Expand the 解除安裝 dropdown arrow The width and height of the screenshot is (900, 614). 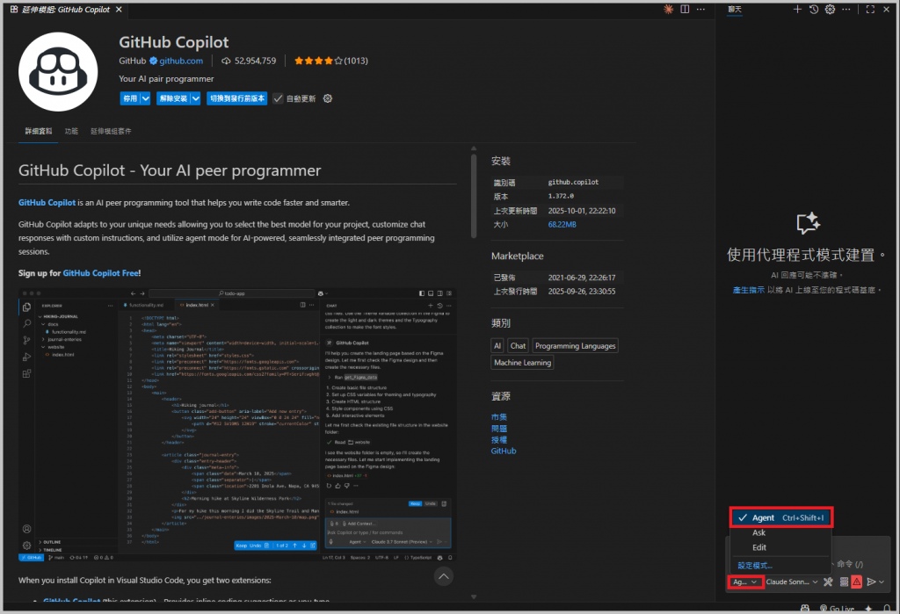pos(196,98)
